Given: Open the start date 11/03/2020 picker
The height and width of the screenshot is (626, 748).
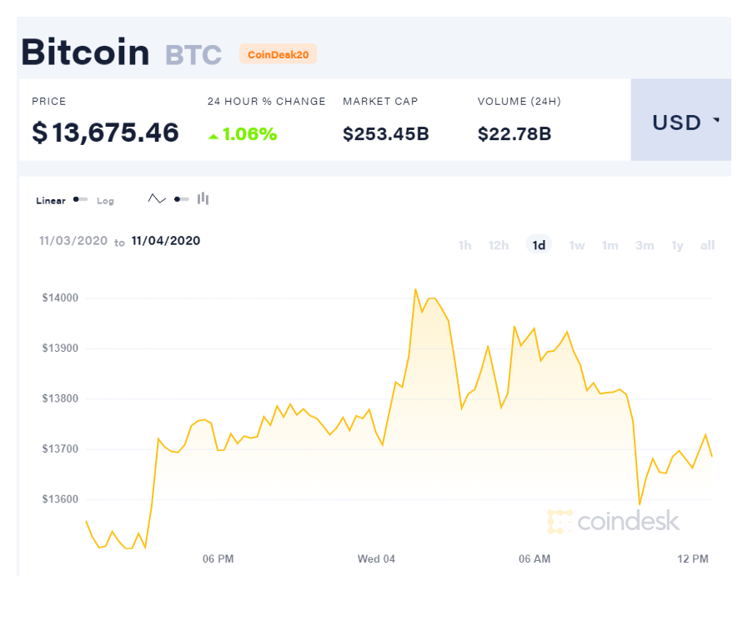Looking at the screenshot, I should pyautogui.click(x=73, y=241).
